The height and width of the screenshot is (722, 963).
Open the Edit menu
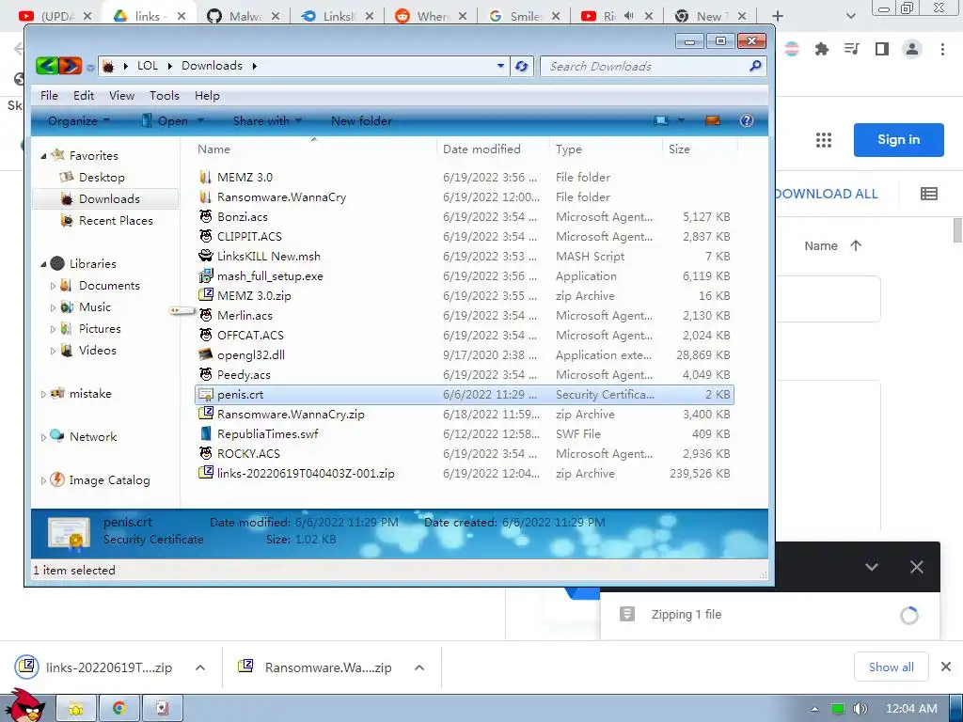[84, 96]
